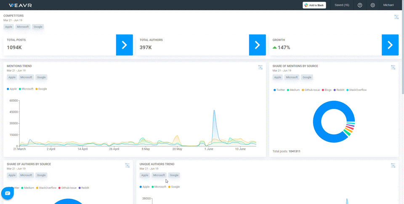Click the 397K total authors value

[x=146, y=48]
